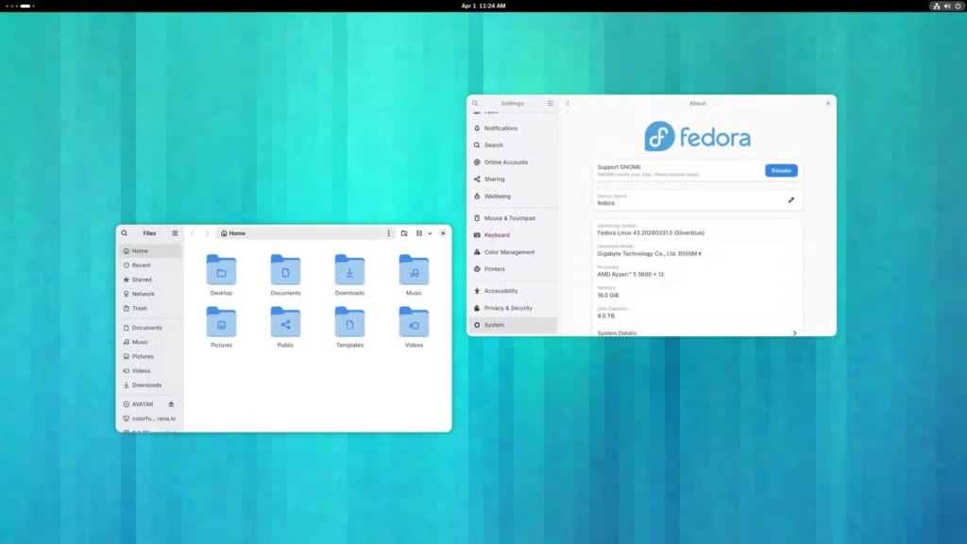Viewport: 967px width, 544px height.
Task: Select the AVATAR disc in the sidebar
Action: pos(143,404)
